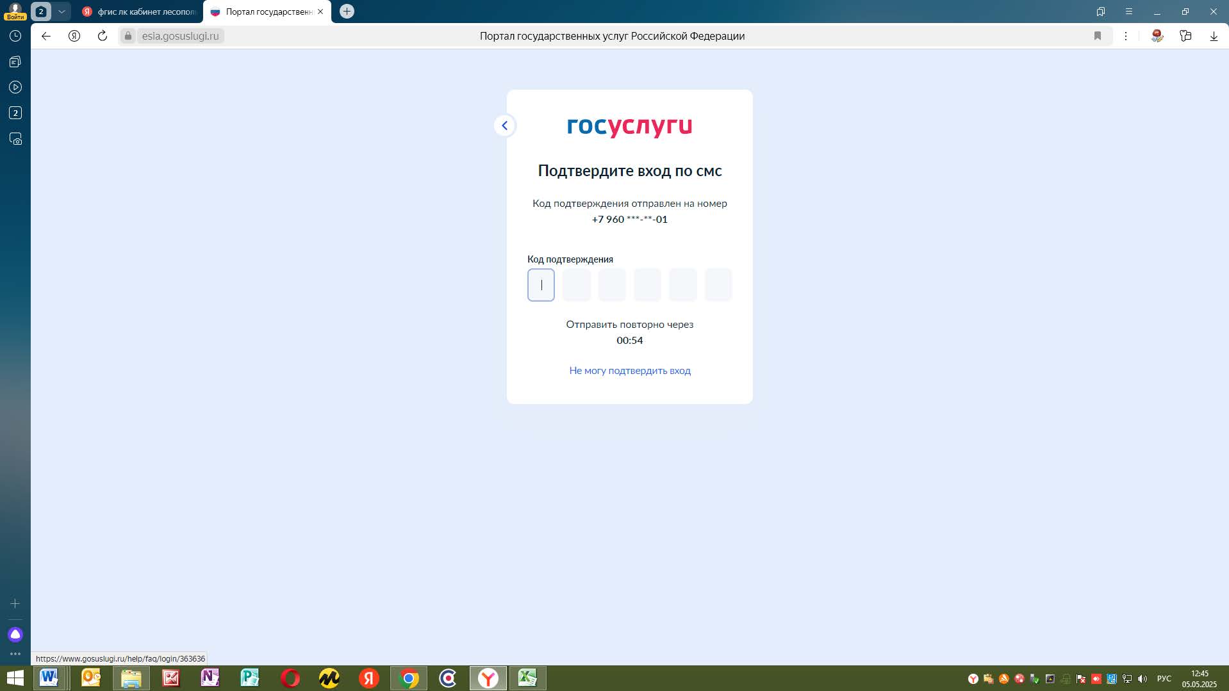
Task: Open the browser hamburger menu
Action: [1129, 12]
